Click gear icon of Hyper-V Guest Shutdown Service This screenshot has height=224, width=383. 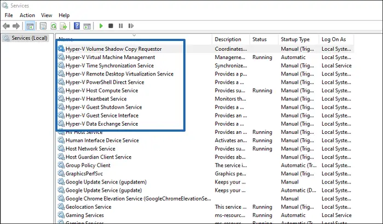[61, 107]
